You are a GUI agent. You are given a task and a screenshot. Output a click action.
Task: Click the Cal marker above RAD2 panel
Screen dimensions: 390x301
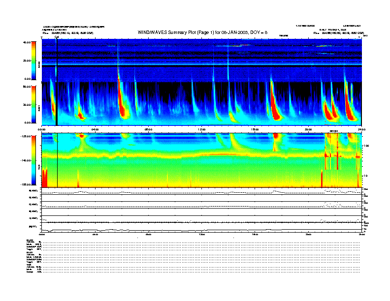(57, 37)
